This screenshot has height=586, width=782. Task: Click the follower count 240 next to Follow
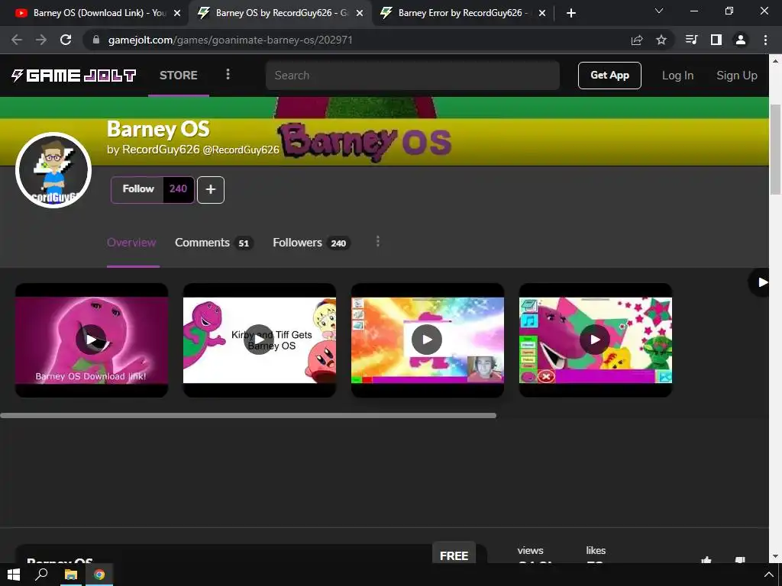click(178, 189)
